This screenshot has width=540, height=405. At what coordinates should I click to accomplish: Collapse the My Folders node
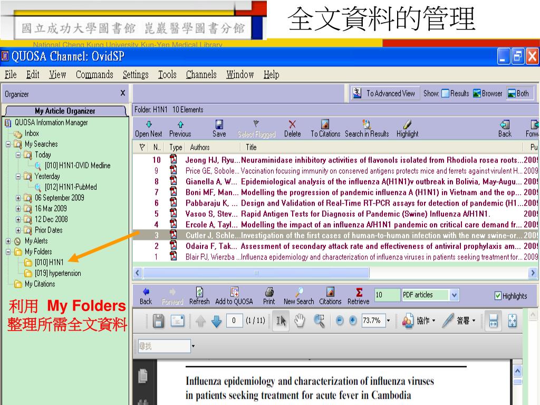8,252
